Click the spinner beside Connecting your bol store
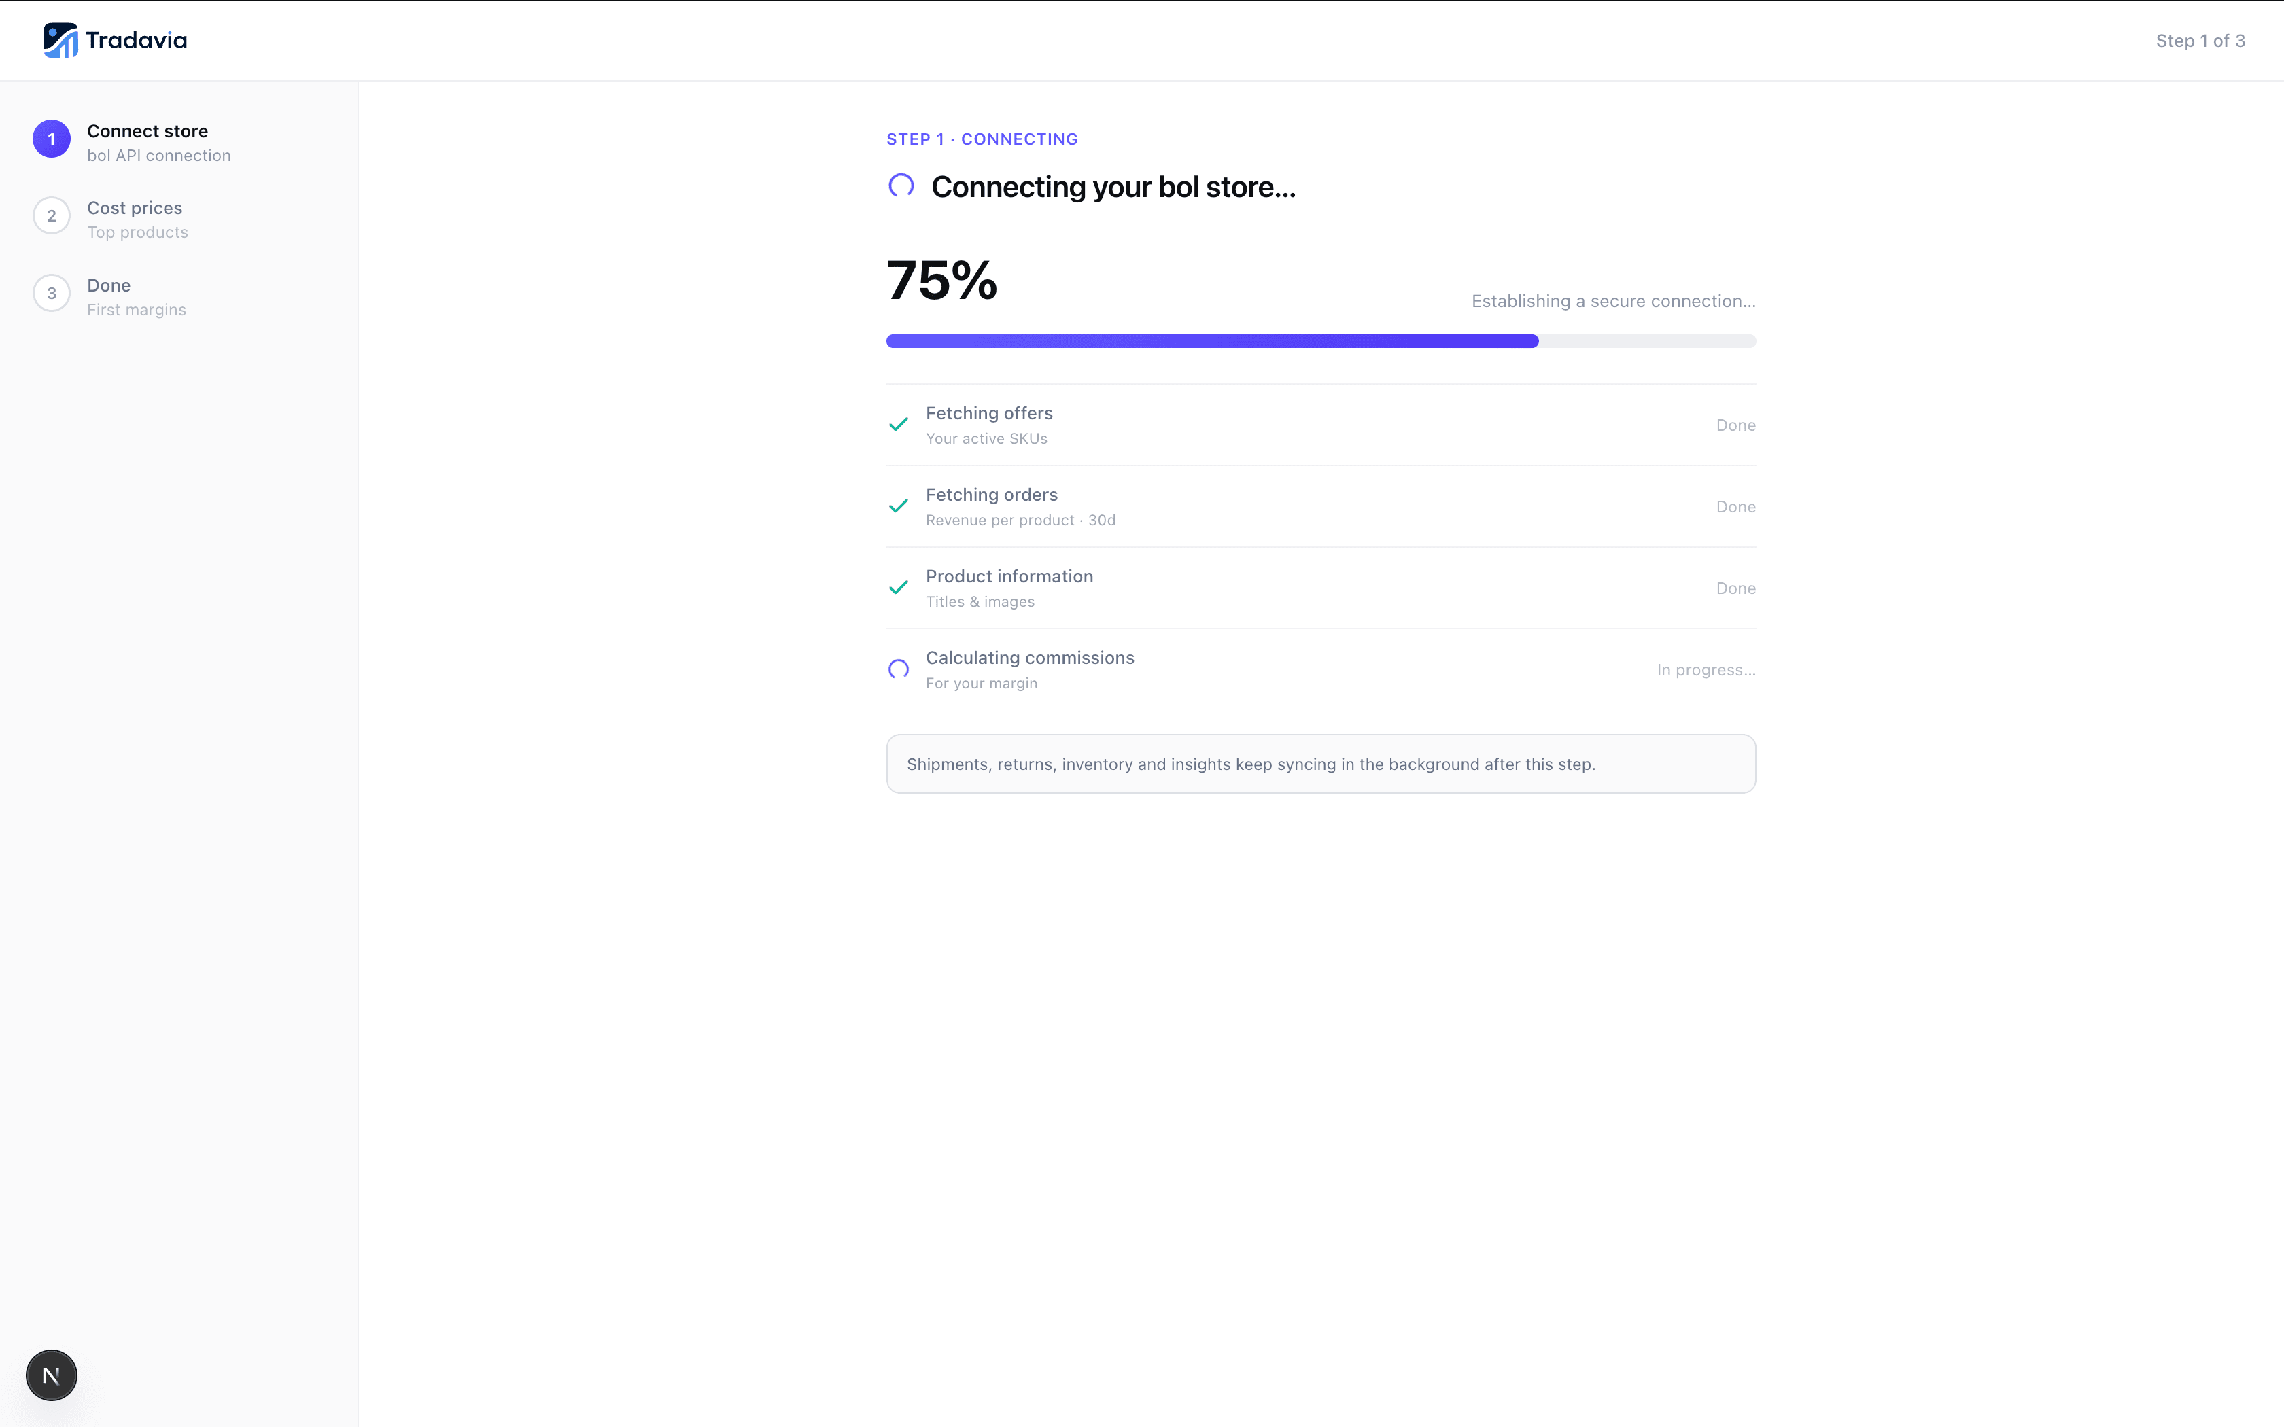The image size is (2284, 1427). tap(901, 185)
